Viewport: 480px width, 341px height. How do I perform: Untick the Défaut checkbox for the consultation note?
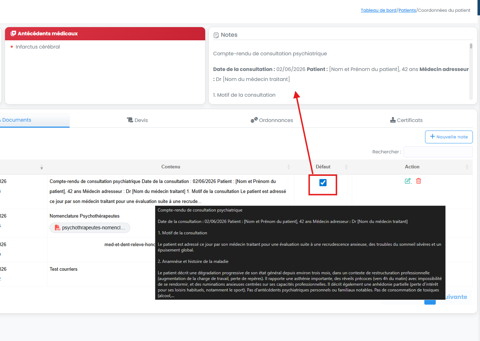pyautogui.click(x=323, y=183)
